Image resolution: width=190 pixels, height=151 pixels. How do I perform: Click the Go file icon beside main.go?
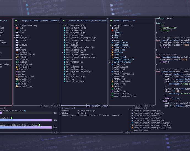17,84
